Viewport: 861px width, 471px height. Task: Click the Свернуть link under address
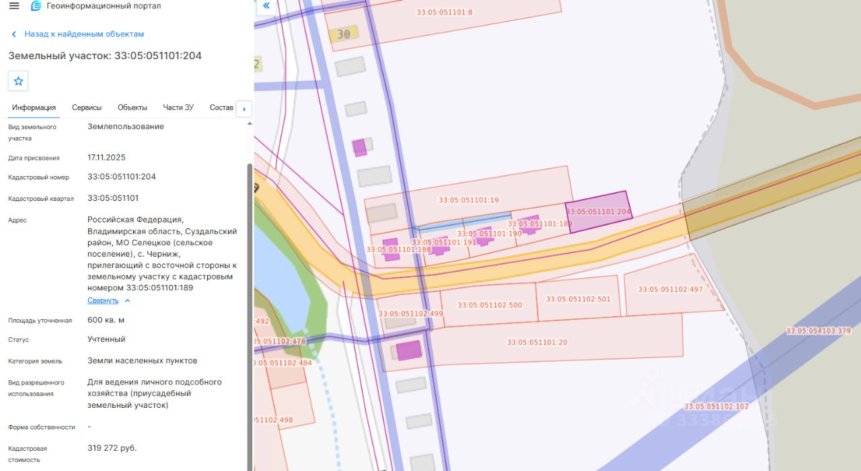(103, 300)
